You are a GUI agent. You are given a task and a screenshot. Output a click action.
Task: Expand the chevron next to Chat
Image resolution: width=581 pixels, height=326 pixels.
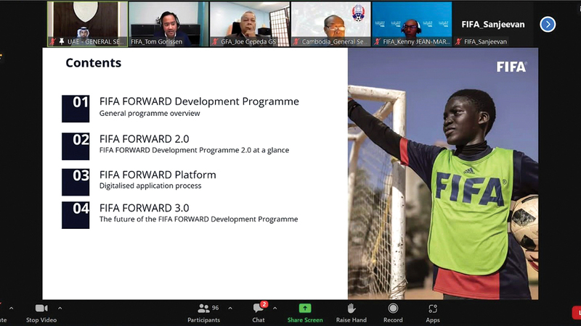tap(275, 308)
